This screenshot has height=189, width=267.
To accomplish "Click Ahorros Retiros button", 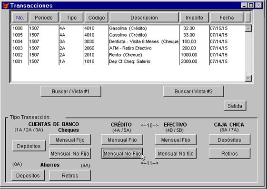I will [70, 175].
